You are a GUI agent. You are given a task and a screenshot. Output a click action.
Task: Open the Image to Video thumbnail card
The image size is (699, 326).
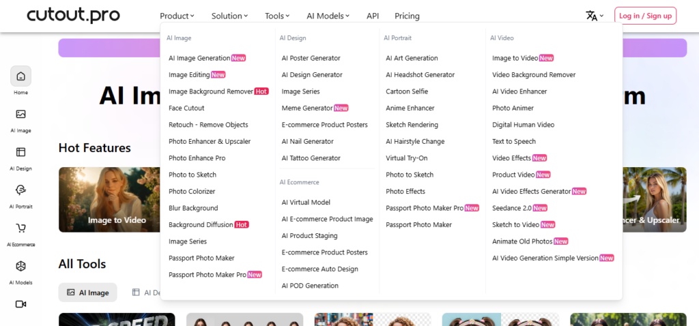tap(109, 200)
